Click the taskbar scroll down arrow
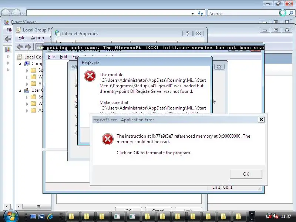296x222 pixels. pos(252,219)
